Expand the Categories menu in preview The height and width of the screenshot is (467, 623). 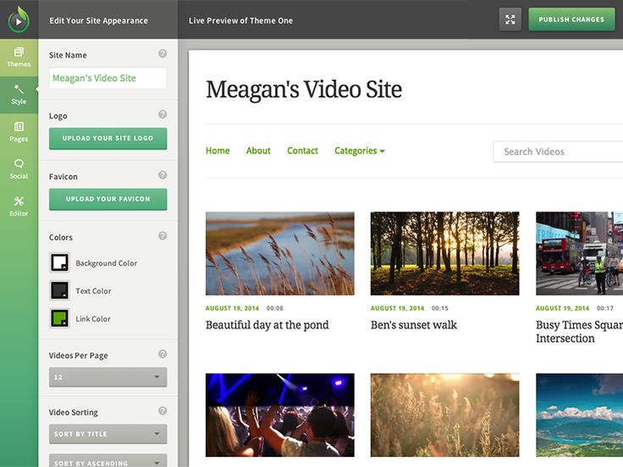point(360,151)
